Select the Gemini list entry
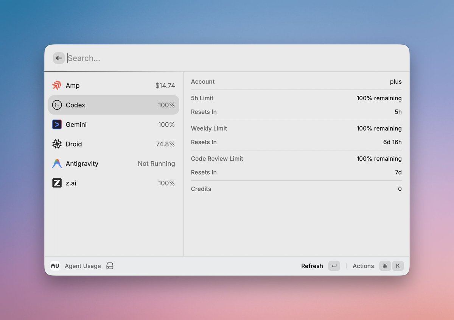The image size is (454, 320). point(113,125)
